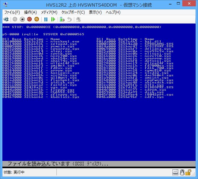Click the lock security status icon
This screenshot has height=179, width=198.
click(188, 172)
